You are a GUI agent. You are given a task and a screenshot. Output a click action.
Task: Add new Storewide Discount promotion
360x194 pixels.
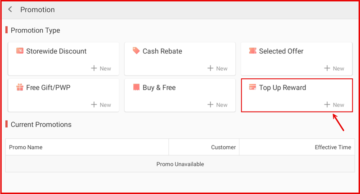click(101, 68)
